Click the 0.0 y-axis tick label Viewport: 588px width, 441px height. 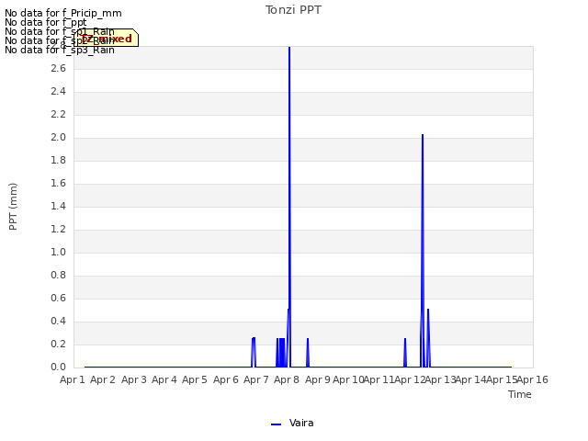[x=58, y=367]
